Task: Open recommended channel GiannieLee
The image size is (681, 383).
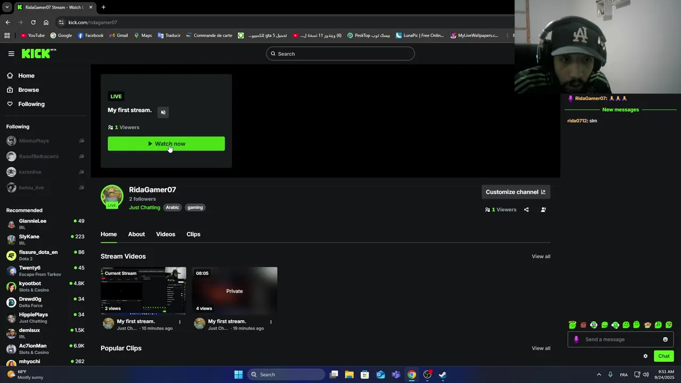Action: click(x=45, y=224)
